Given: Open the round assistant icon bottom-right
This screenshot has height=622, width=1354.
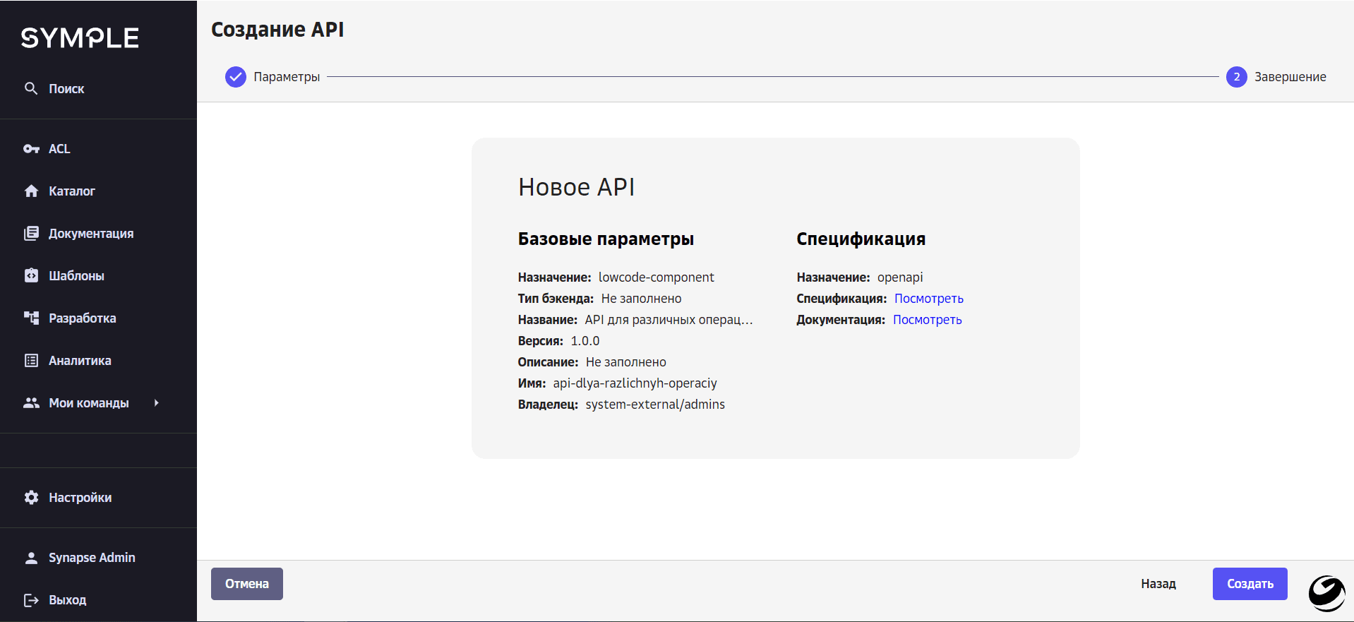Looking at the screenshot, I should click(1326, 593).
